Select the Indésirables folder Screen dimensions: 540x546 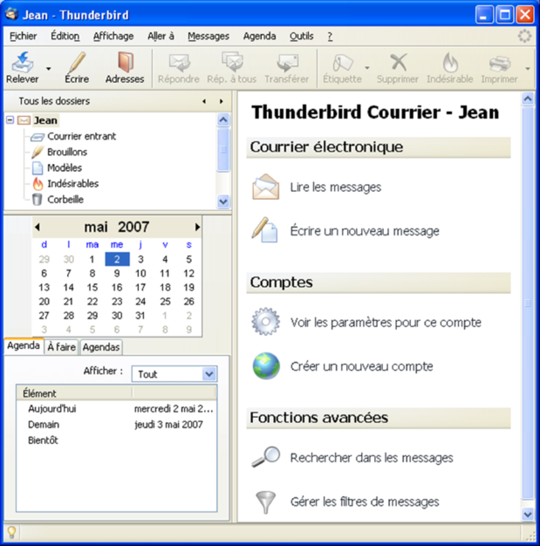pyautogui.click(x=72, y=184)
